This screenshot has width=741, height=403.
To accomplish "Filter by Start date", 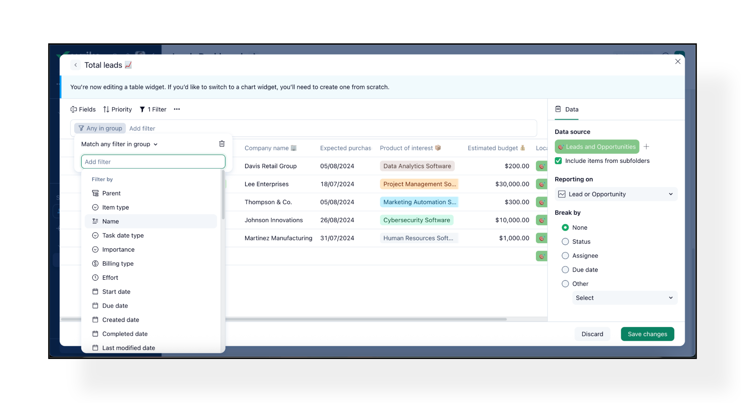I will pos(151,292).
